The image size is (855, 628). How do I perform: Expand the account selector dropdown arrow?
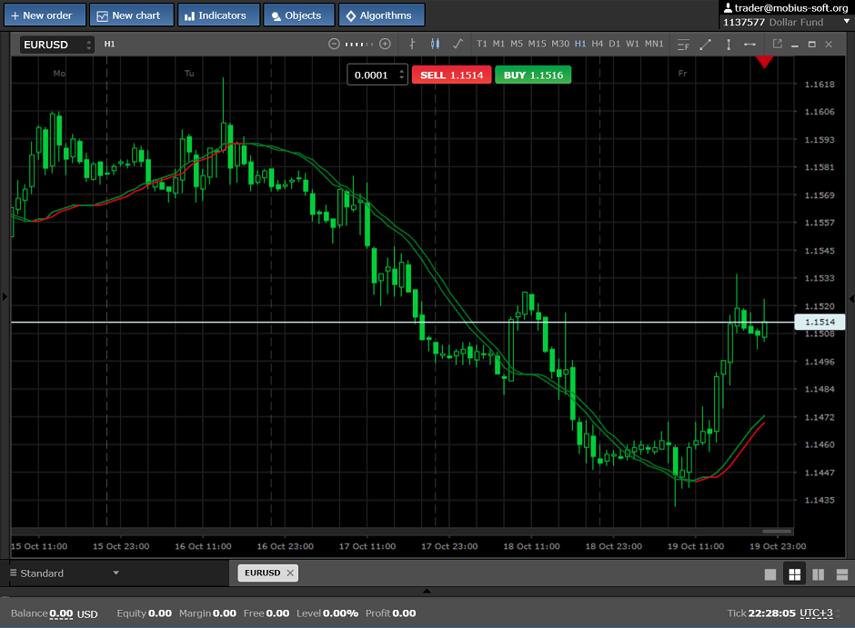(847, 21)
